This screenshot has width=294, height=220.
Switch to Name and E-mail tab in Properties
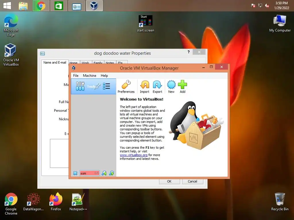[x=55, y=62]
